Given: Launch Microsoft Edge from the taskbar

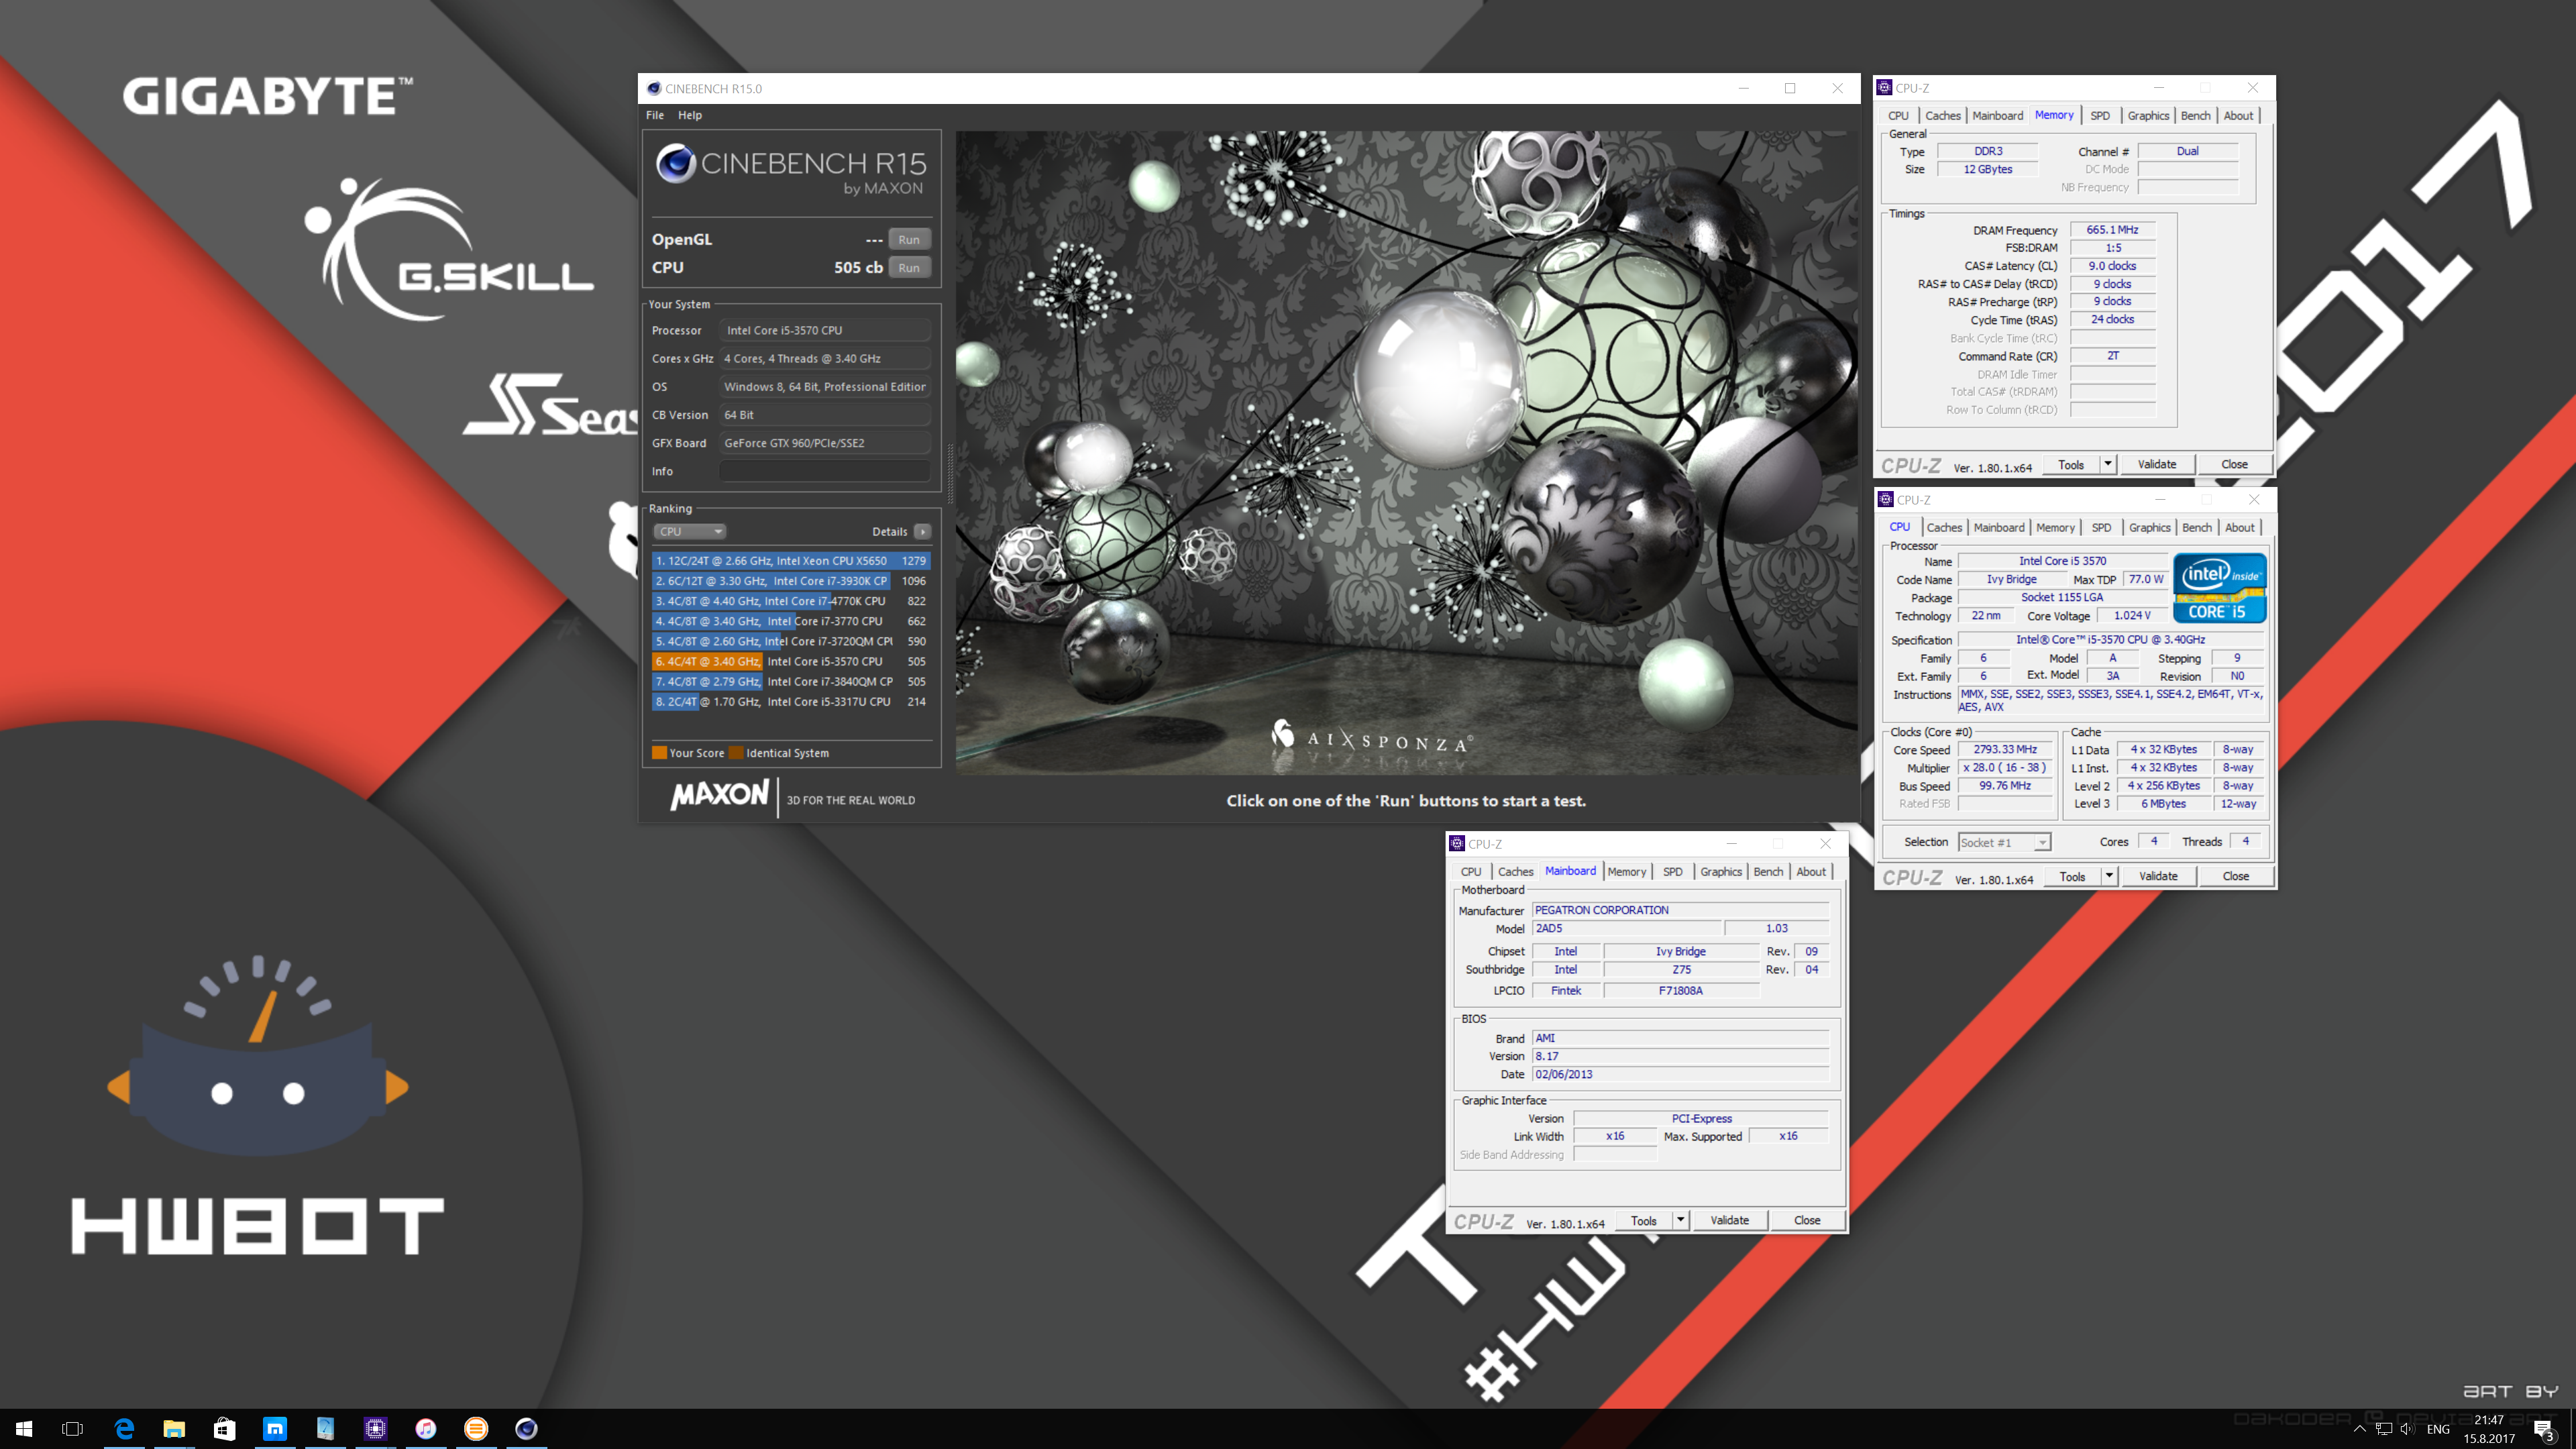Looking at the screenshot, I should (124, 1429).
